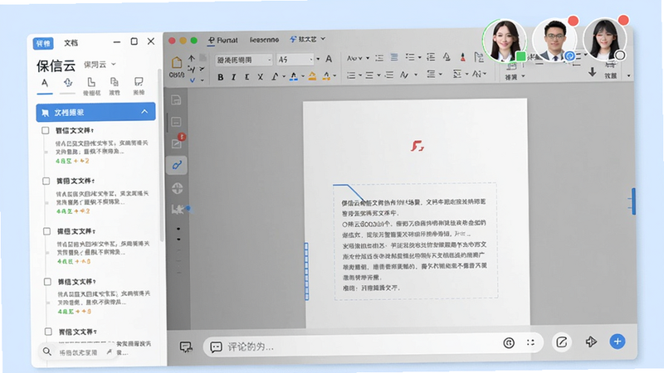This screenshot has width=664, height=373.
Task: Open the A5 font size dropdown
Action: (x=295, y=60)
